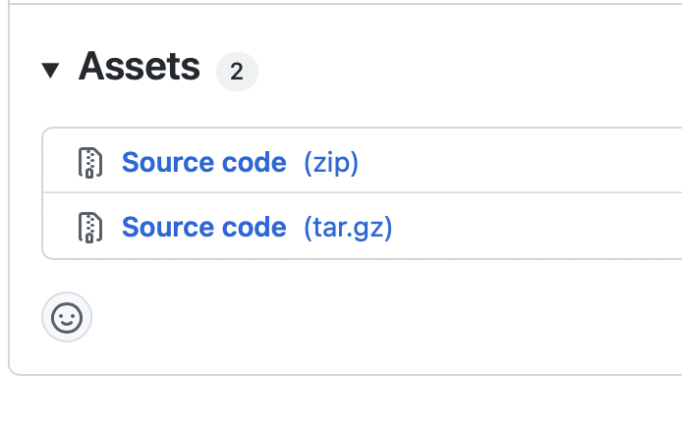This screenshot has height=422, width=682.
Task: Open the smiley emoji reaction picker
Action: pyautogui.click(x=67, y=317)
